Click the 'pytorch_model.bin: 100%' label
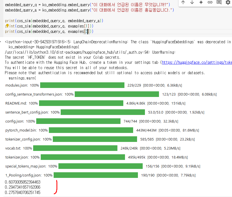Image resolution: width=232 pixels, height=197 pixels. tap(26, 130)
